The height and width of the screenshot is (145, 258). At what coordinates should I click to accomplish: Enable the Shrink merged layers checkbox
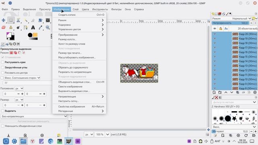[x=3, y=126]
